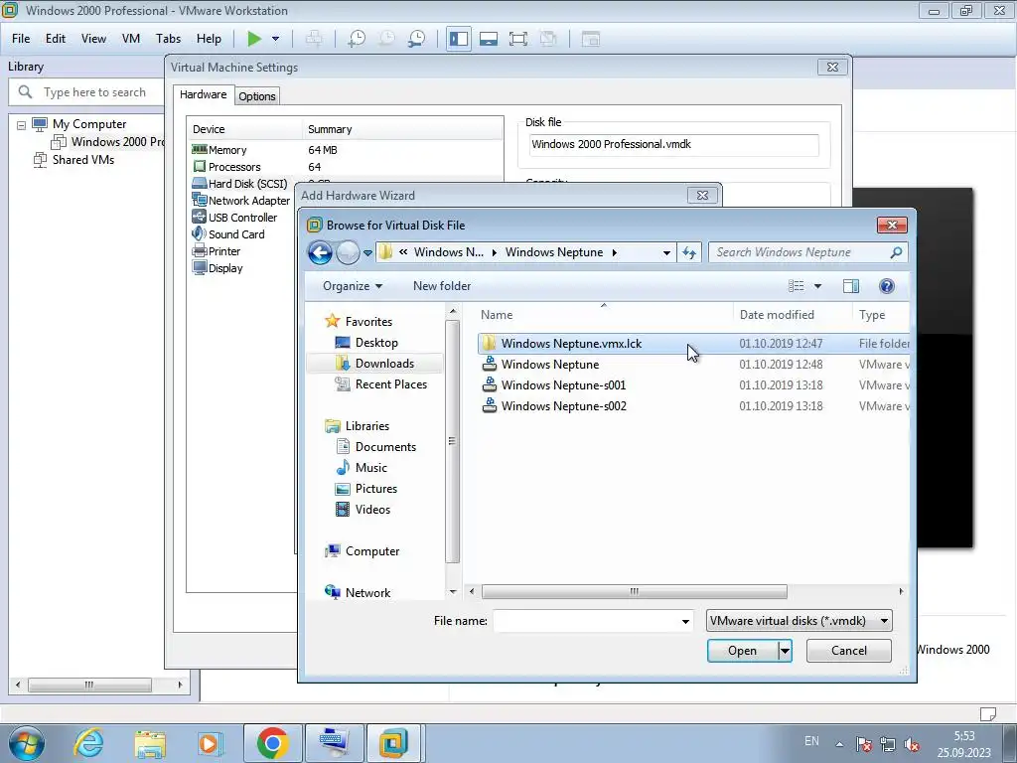Open Internet Explorer from the taskbar
1017x763 pixels.
coord(88,743)
